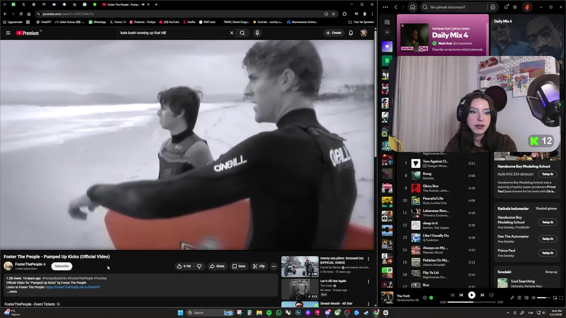This screenshot has height=318, width=566.
Task: Go back in Spotify navigation
Action: click(x=396, y=7)
